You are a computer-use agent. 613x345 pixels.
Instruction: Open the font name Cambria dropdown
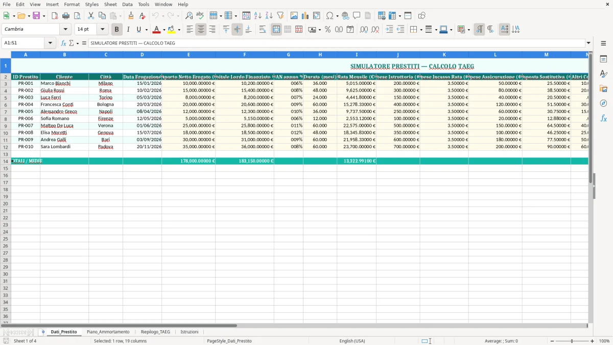[x=65, y=29]
